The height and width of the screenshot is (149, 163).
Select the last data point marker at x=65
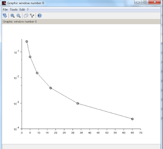pos(132,119)
